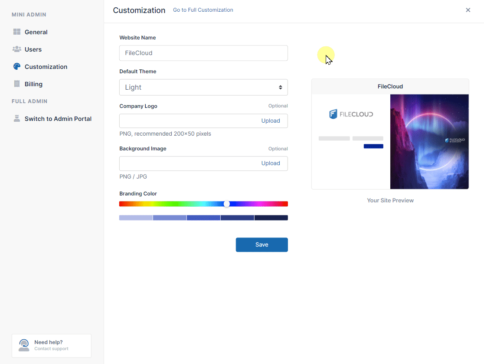Viewport: 484px width, 364px height.
Task: Switch to the Customization section
Action: point(46,66)
